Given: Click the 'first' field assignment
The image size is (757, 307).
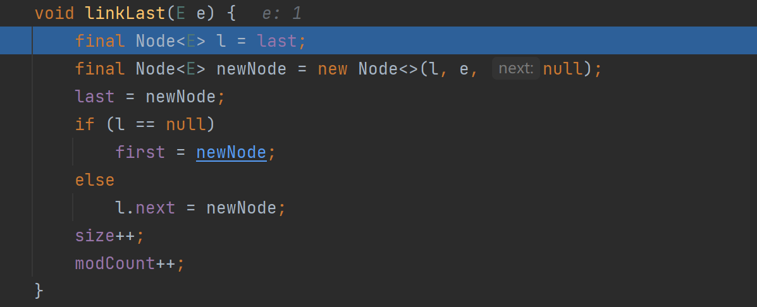Looking at the screenshot, I should [x=140, y=152].
